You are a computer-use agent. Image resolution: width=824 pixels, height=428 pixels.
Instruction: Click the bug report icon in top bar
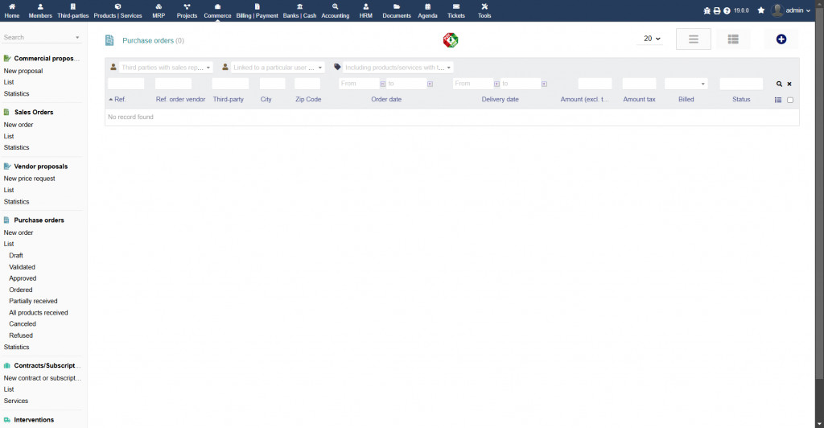(707, 10)
